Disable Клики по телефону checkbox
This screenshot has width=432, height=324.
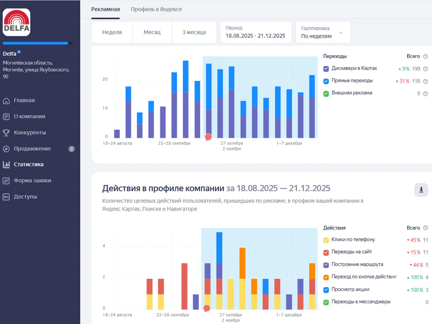click(326, 240)
